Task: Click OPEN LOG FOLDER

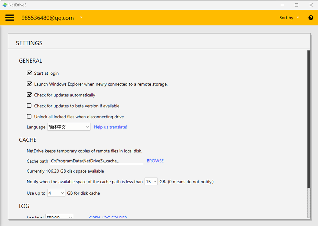Action: click(x=108, y=218)
